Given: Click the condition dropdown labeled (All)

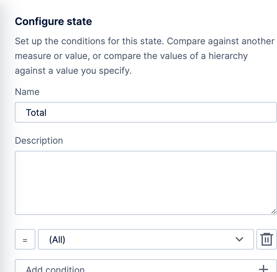Looking at the screenshot, I should pos(146,239).
